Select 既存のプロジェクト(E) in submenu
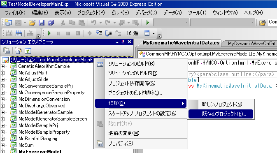277x153 pixels. (x=221, y=114)
